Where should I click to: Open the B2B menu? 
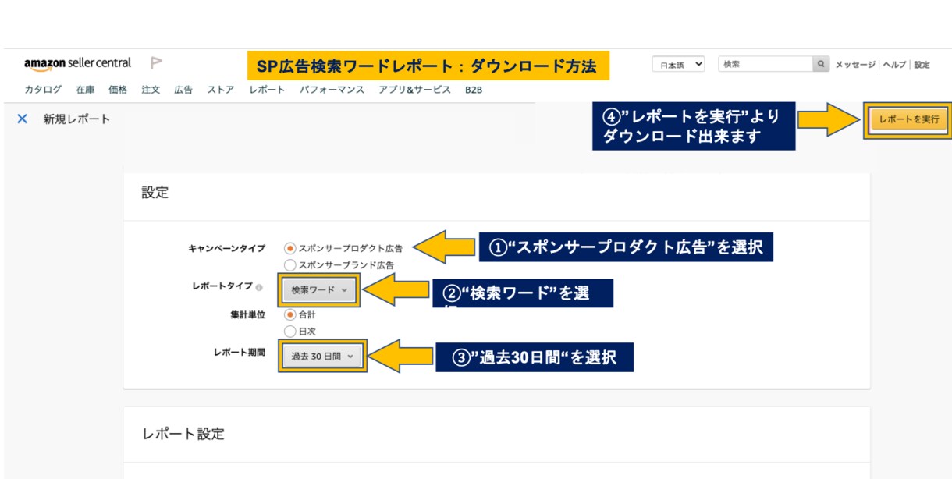click(474, 90)
